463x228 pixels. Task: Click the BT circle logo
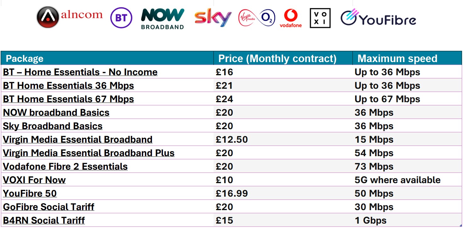(x=121, y=18)
